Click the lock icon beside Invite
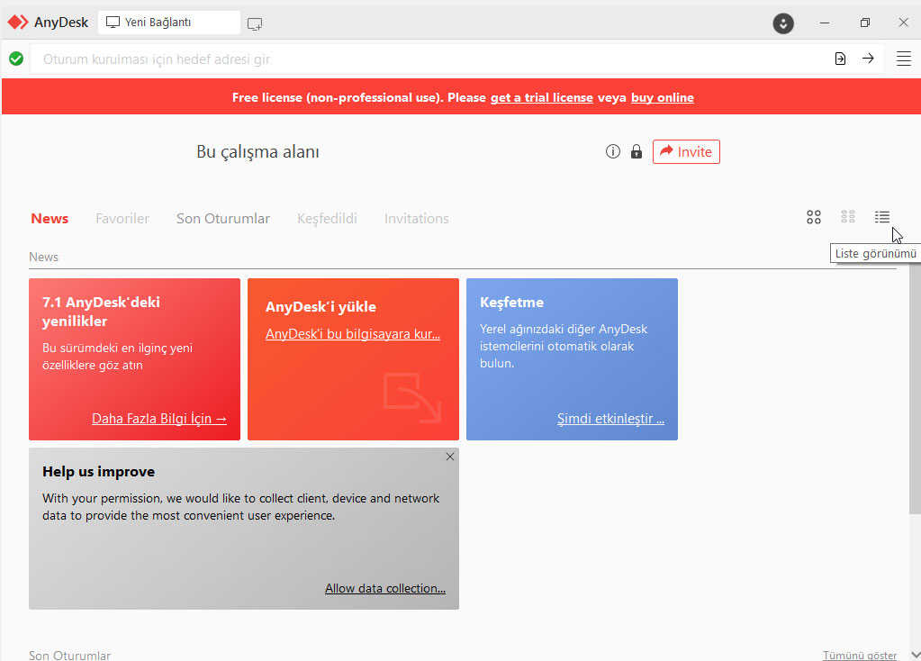Screen dimensions: 921x661 (x=637, y=151)
